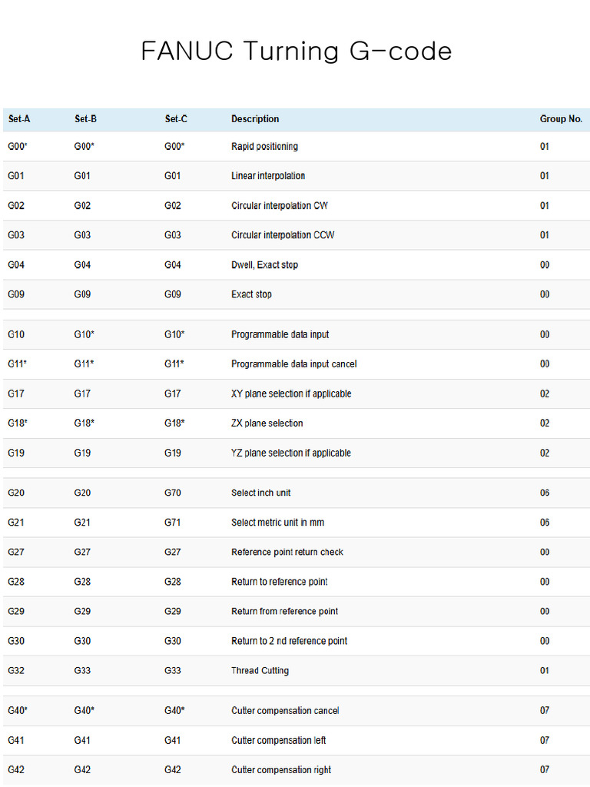Image resolution: width=590 pixels, height=787 pixels.
Task: Click the Set-A column header
Action: pos(19,119)
